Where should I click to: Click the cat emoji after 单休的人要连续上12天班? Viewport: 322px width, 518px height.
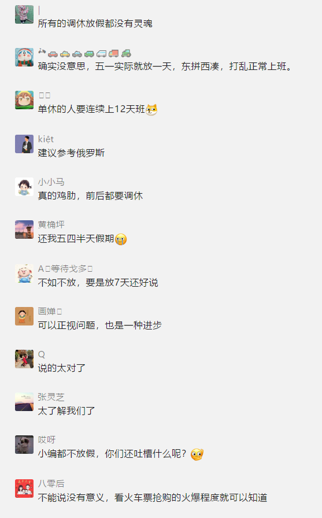151,109
